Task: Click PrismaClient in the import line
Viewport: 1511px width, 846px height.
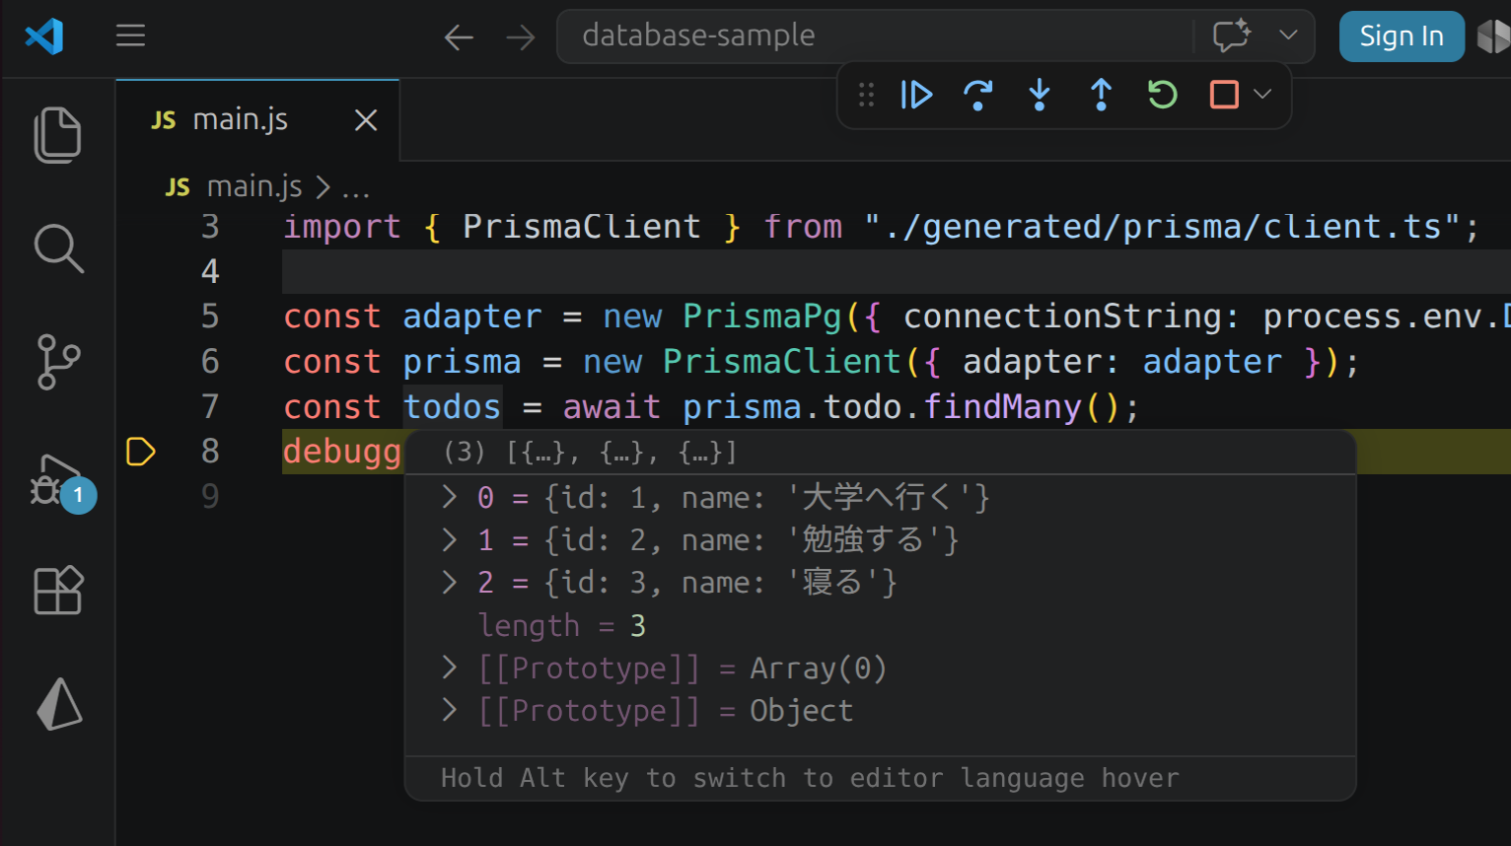Action: point(582,227)
